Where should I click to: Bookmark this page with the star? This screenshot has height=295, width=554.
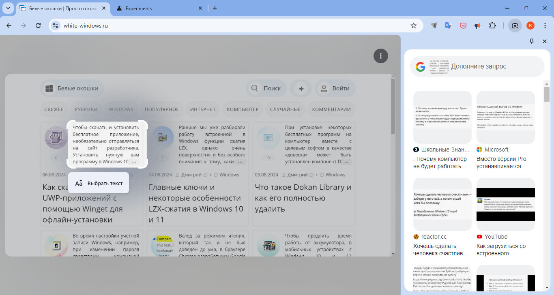(x=414, y=26)
